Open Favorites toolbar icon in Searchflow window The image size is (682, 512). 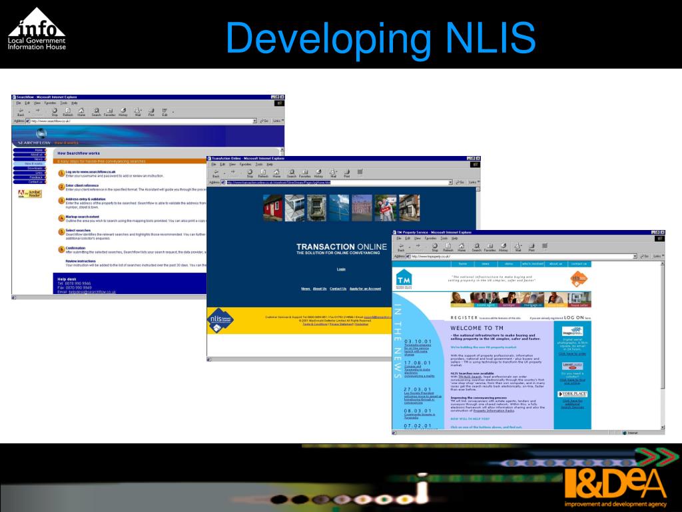tap(110, 112)
